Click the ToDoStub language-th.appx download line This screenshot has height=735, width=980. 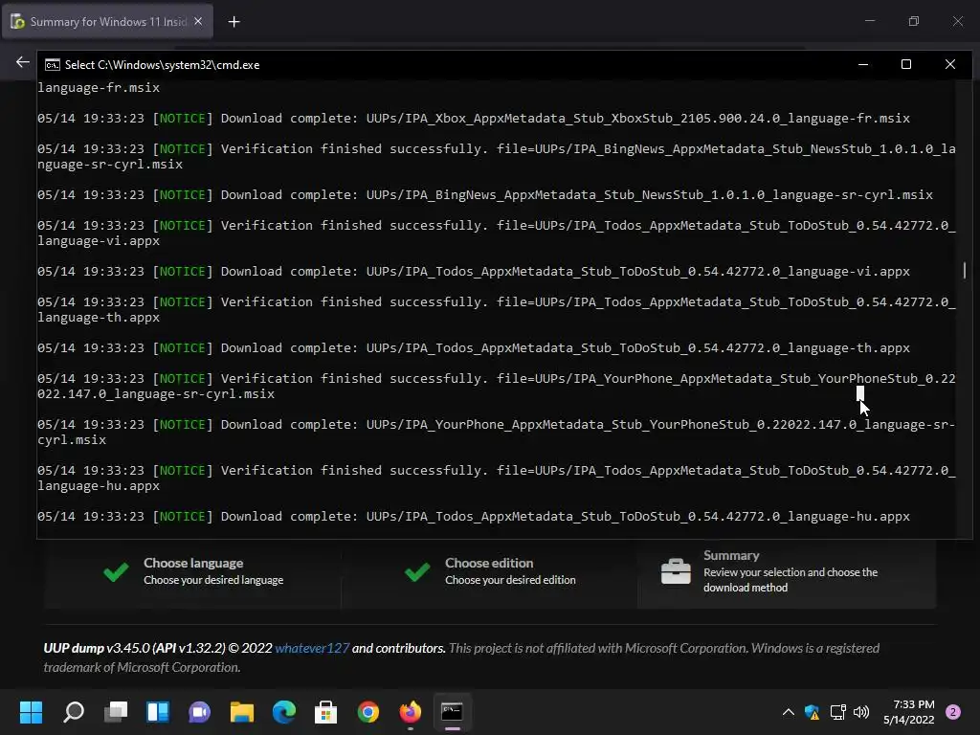click(473, 348)
